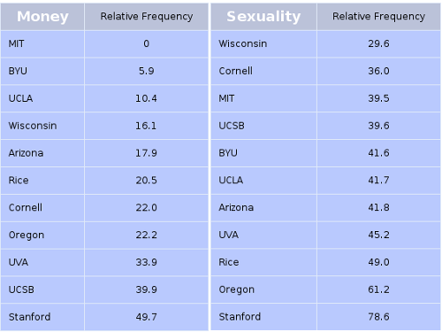Select the 61.2 relative frequency cell
Viewport: 442px width, 332px height.
click(378, 290)
